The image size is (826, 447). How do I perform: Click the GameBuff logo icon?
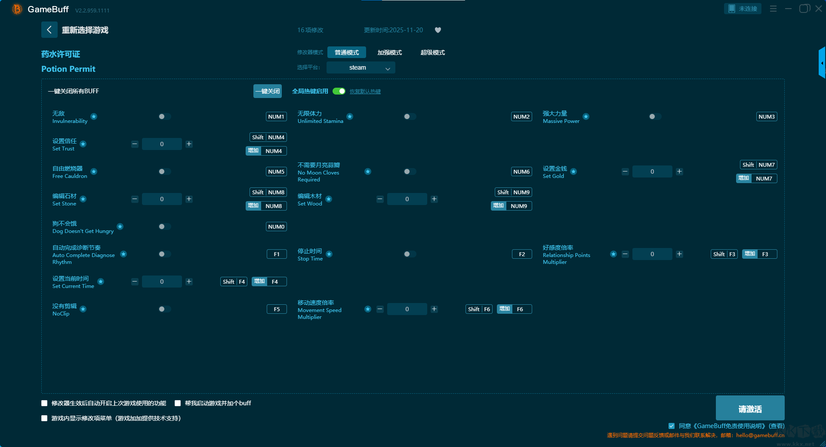coord(17,9)
